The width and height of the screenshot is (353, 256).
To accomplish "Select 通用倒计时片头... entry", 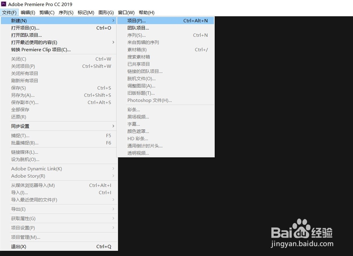I will point(166,146).
